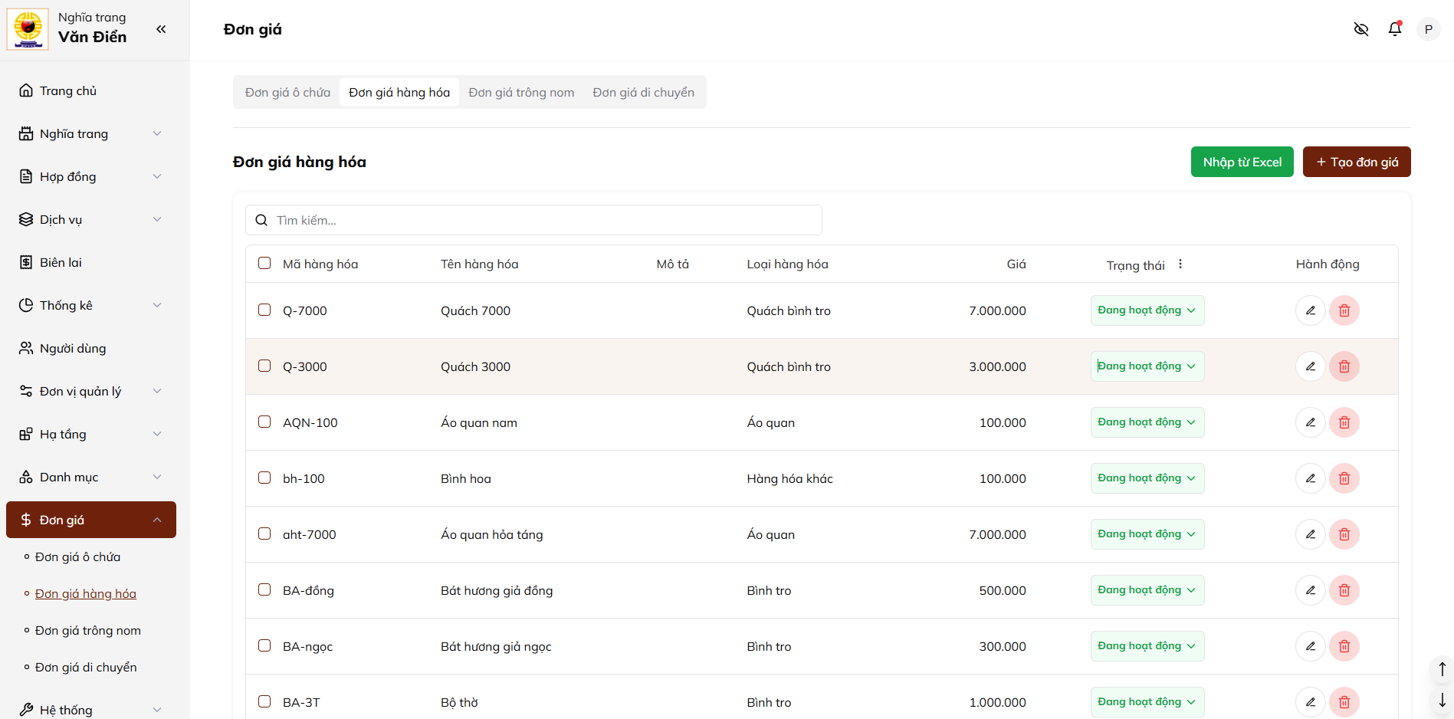Open status dropdown for aht-7000 row
Viewport: 1454px width, 719px height.
pyautogui.click(x=1147, y=534)
